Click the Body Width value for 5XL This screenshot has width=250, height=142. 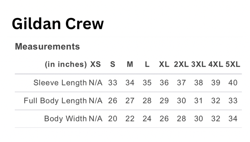pos(233,119)
